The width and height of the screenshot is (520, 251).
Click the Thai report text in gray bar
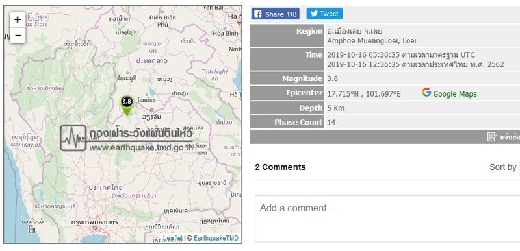click(510, 137)
